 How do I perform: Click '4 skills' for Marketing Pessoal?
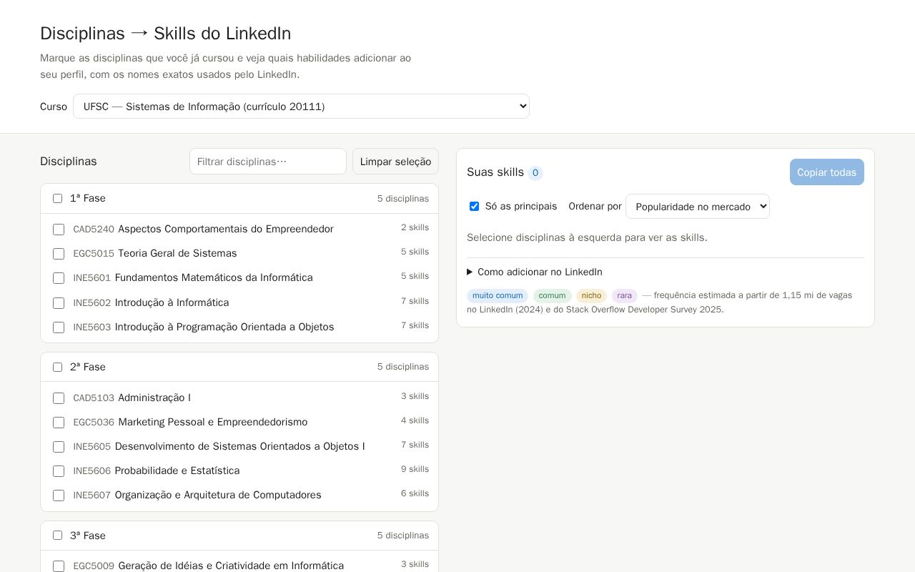coord(415,420)
